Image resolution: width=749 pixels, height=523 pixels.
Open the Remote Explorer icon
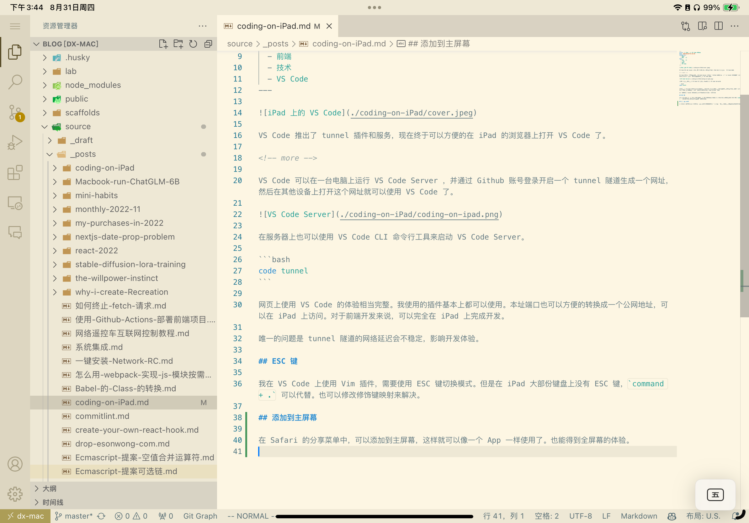(x=15, y=203)
